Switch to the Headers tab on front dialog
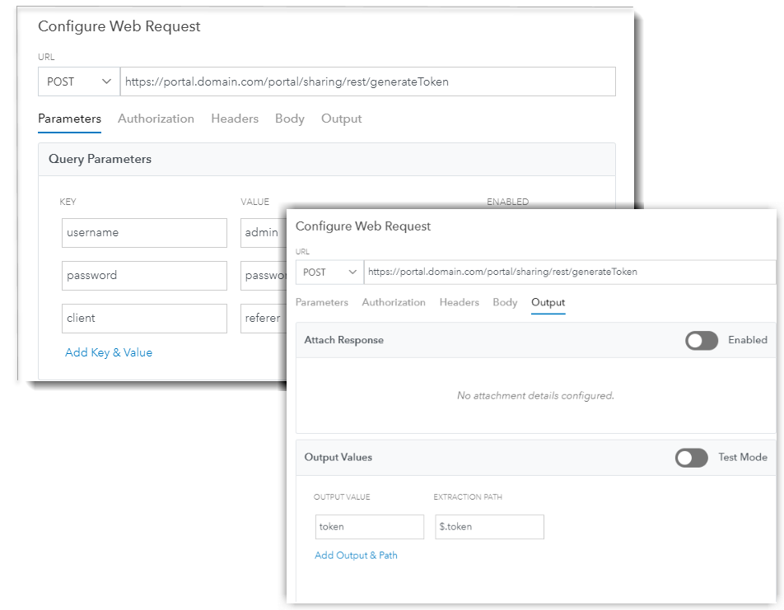Image resolution: width=784 pixels, height=610 pixels. tap(460, 302)
